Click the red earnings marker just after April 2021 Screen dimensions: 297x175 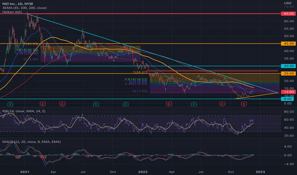(x=62, y=104)
